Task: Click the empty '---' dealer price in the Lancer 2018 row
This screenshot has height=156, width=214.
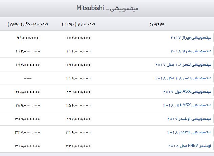Action: click(28, 78)
